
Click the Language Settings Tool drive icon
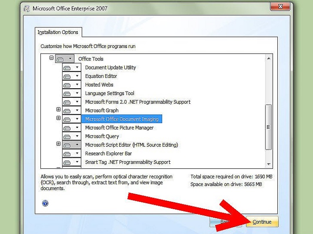pyautogui.click(x=68, y=93)
